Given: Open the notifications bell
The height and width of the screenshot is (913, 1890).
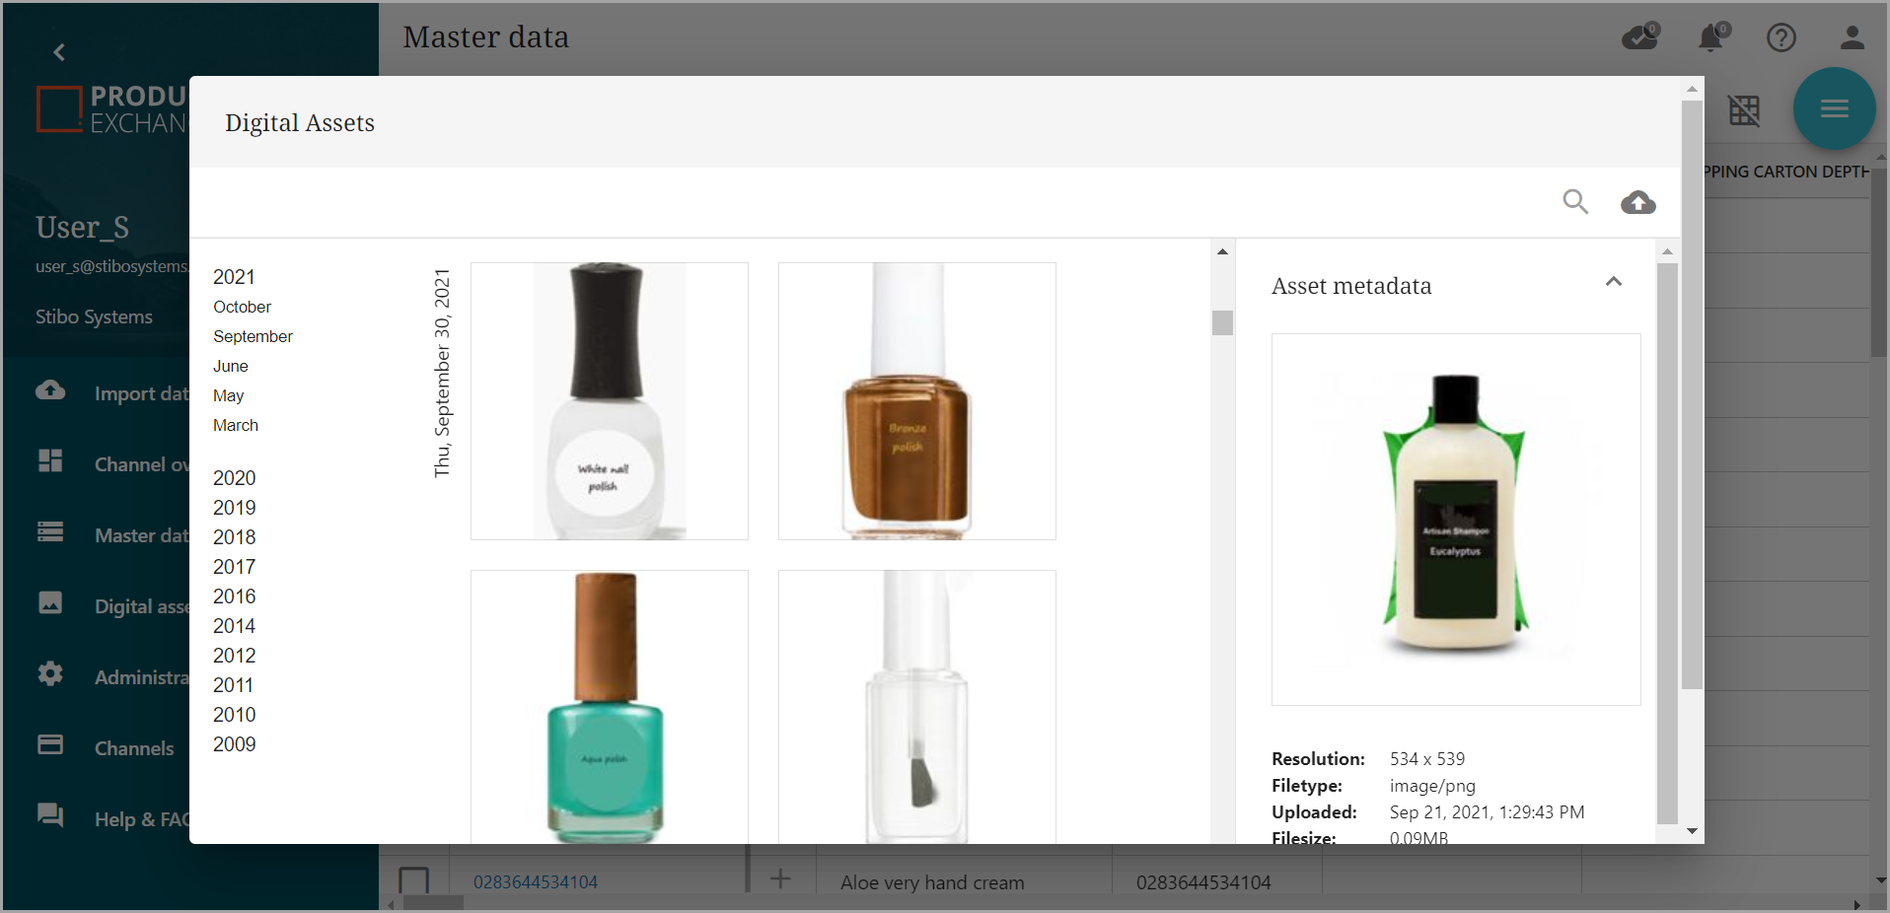Looking at the screenshot, I should tap(1711, 37).
